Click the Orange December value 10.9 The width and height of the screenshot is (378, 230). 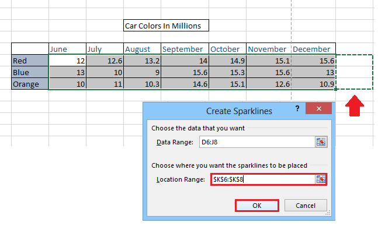pos(313,84)
